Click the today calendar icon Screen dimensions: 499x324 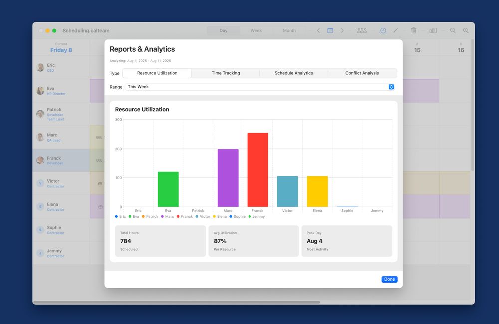330,31
